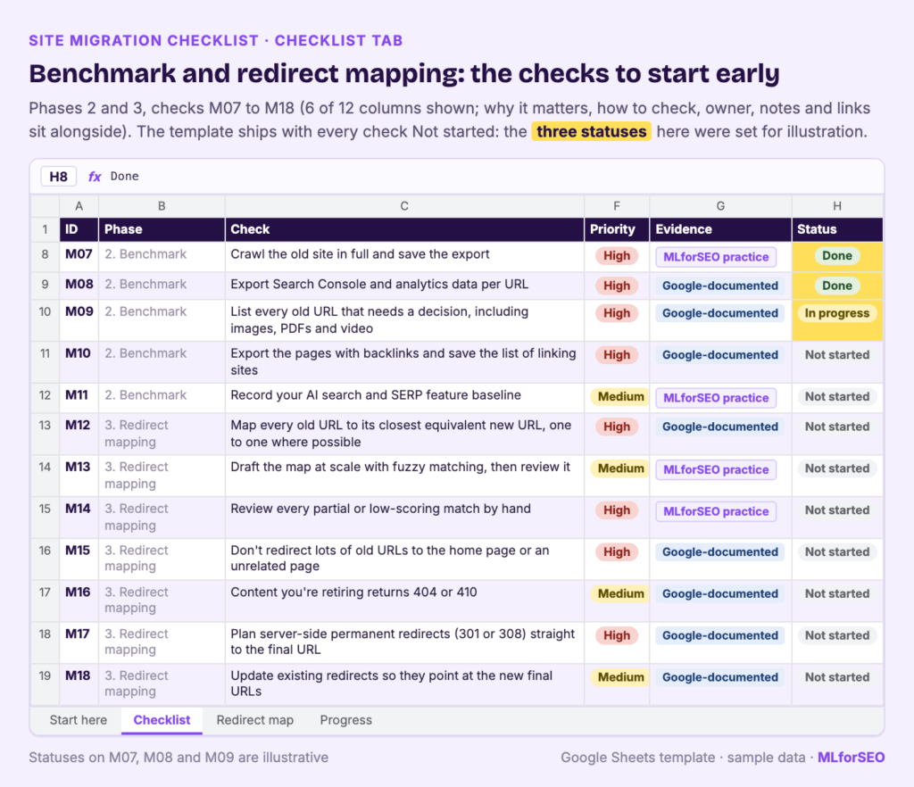Select the Priority header cell
Viewport: 914px width, 787px height.
tap(617, 229)
